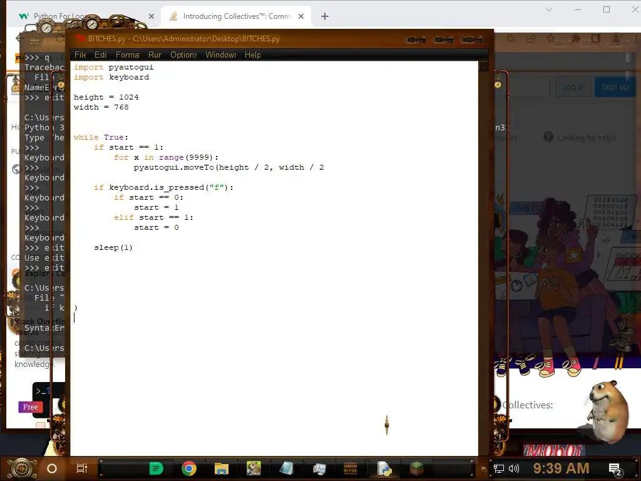Click the Looking for help question icon
Viewport: 641px width, 481px height.
548,137
